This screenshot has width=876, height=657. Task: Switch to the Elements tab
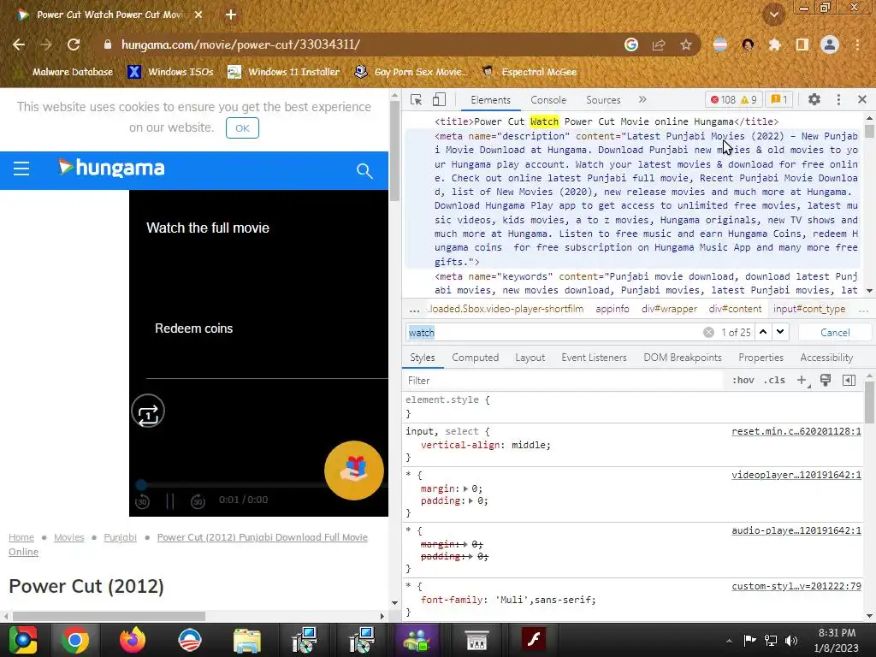point(490,100)
